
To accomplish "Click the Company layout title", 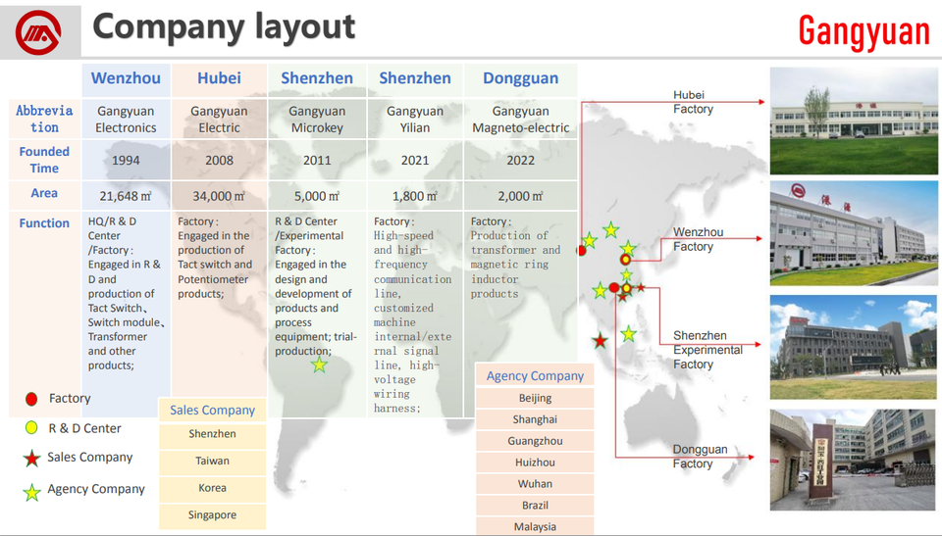I will 224,27.
